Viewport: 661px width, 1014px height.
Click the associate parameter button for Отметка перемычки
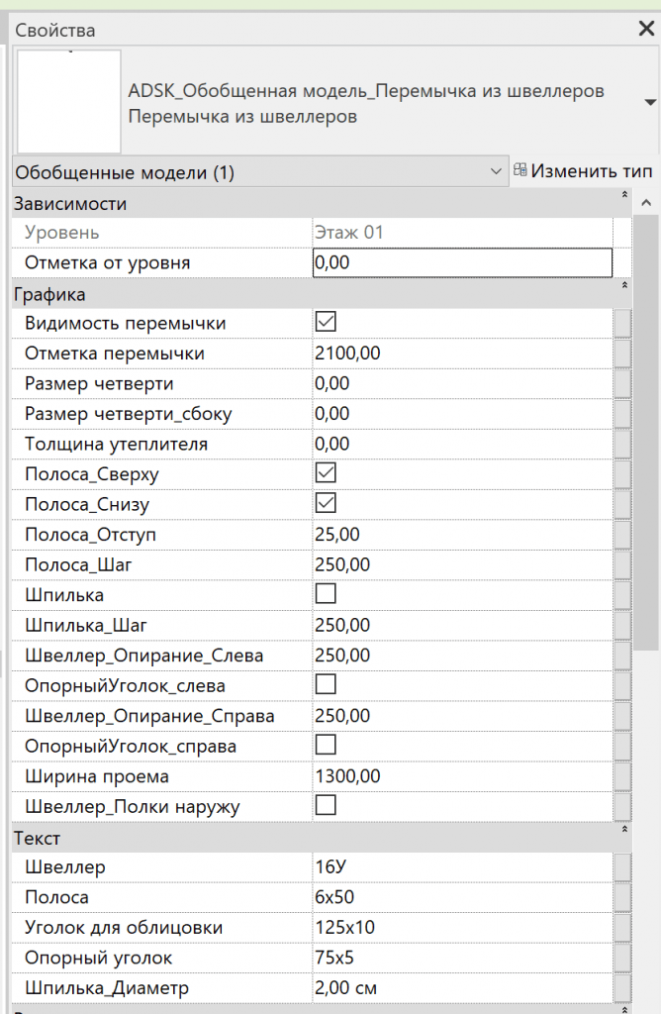(x=622, y=354)
